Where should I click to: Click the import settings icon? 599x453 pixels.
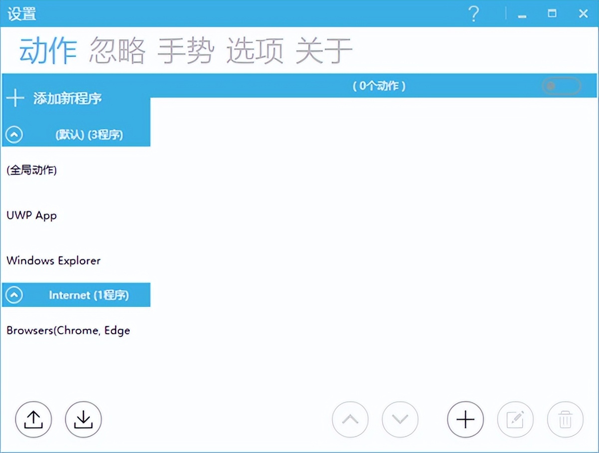click(x=83, y=420)
